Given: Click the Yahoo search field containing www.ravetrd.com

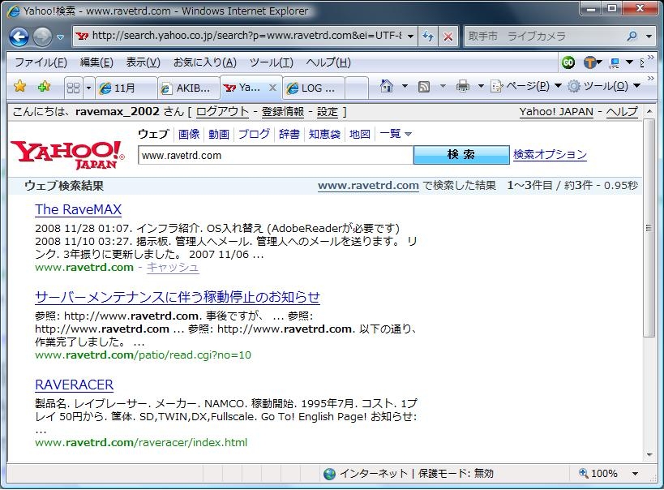Looking at the screenshot, I should click(276, 155).
